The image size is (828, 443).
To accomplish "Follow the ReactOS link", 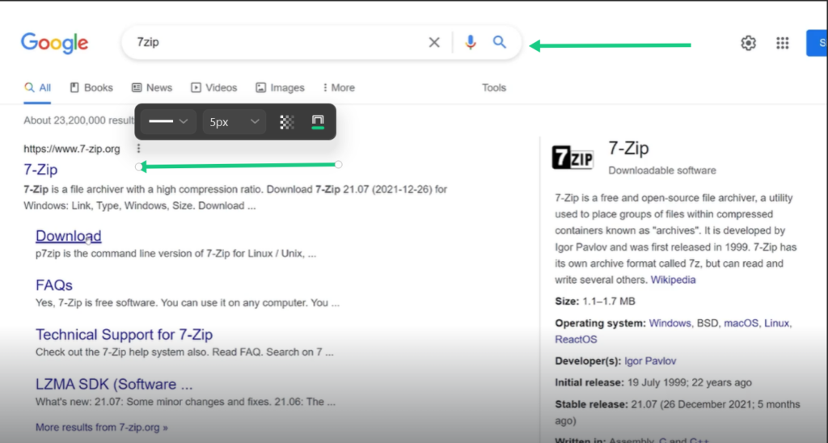I will point(576,340).
